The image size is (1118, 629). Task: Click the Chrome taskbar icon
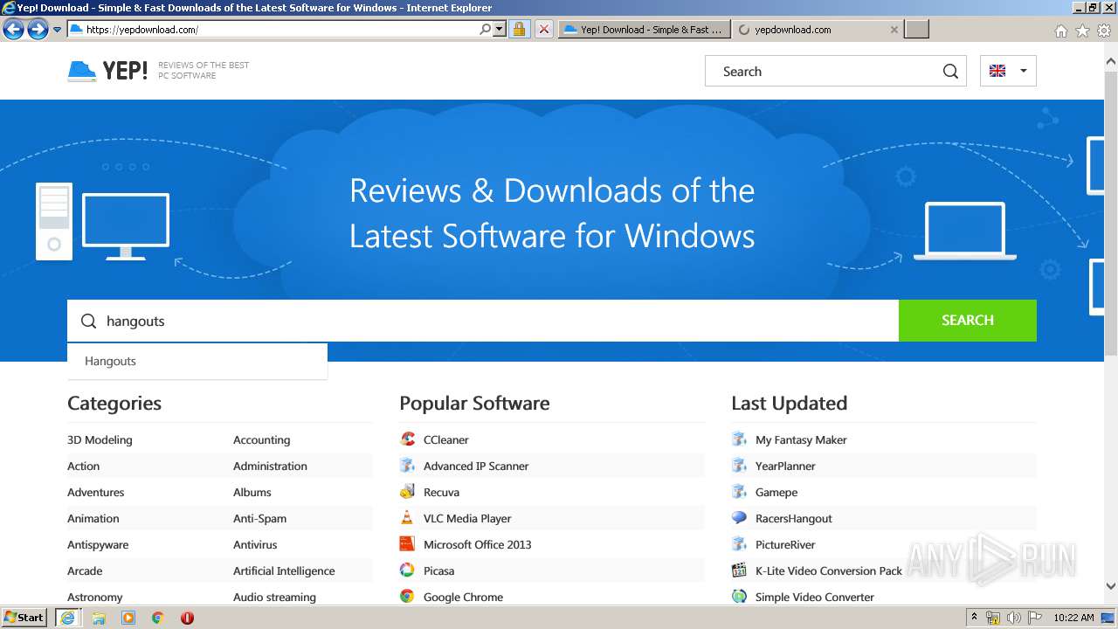(158, 618)
